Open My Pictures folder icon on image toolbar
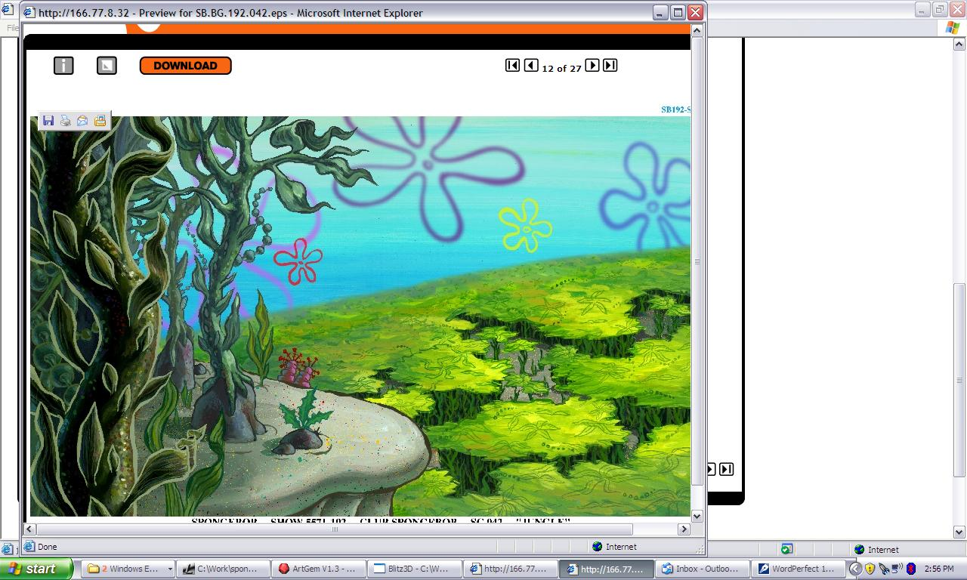The image size is (967, 580). click(x=100, y=121)
